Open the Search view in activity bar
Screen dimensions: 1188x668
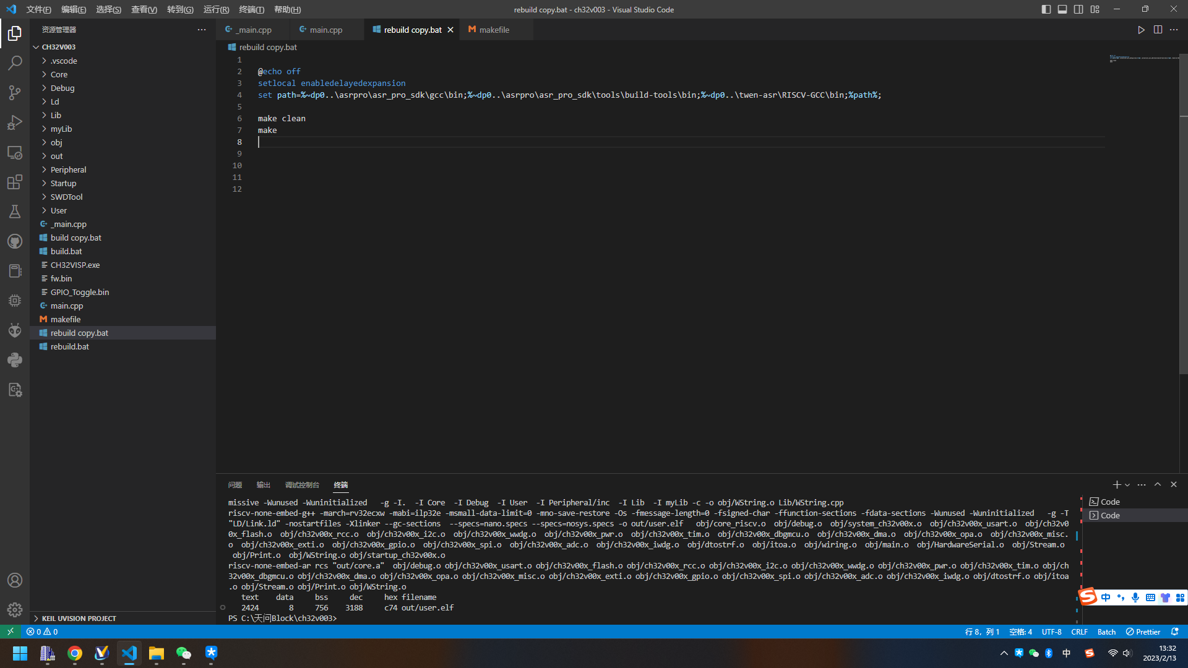tap(15, 63)
